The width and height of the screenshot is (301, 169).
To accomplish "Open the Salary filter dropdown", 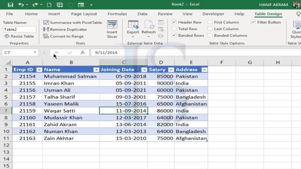I will tap(171, 70).
